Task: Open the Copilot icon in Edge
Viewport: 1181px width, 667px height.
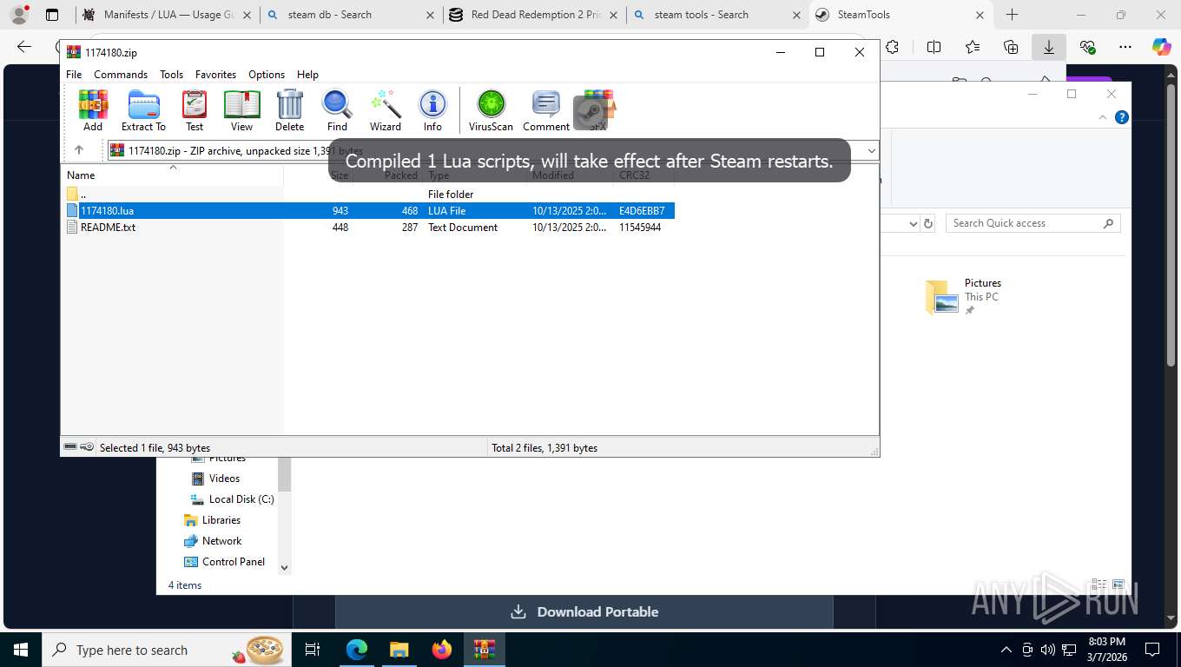Action: tap(1162, 47)
